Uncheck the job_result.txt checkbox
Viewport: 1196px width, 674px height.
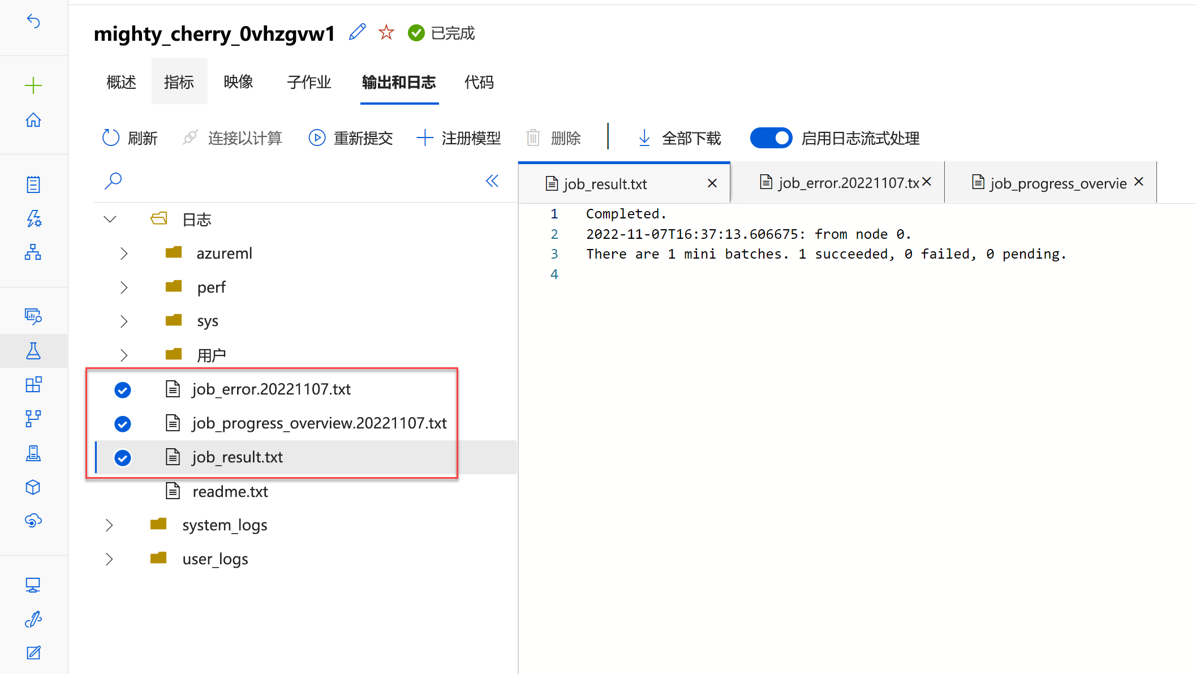pos(123,458)
